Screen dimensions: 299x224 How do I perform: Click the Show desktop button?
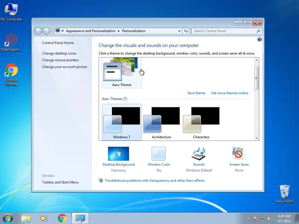click(x=297, y=218)
